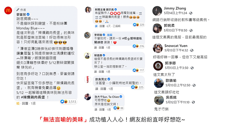
Task: Click the verified badge next to 麥當勞
Action: 28,14
